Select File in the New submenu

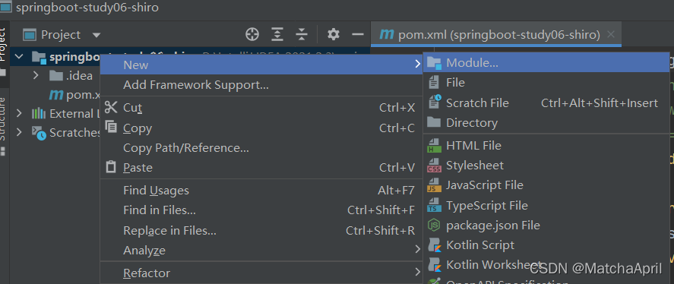[546, 83]
